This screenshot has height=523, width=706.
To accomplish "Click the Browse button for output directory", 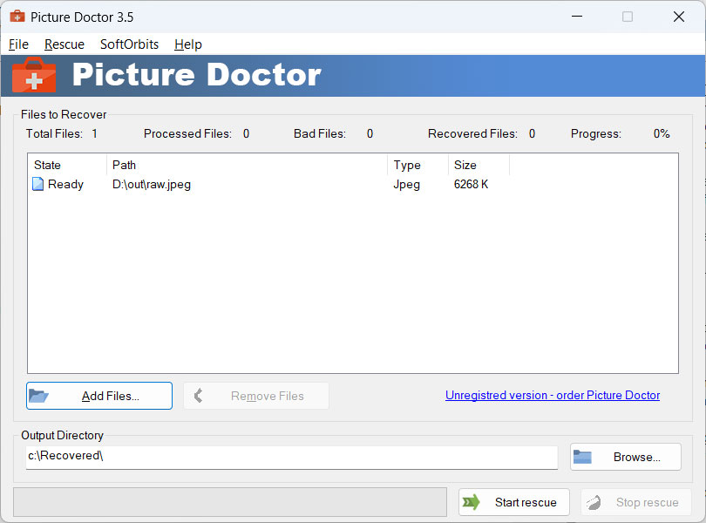I will 626,457.
